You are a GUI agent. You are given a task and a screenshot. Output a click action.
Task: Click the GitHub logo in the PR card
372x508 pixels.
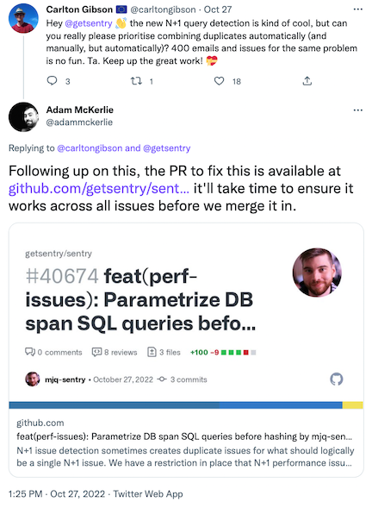point(337,379)
